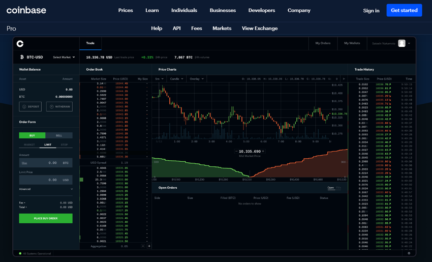The height and width of the screenshot is (262, 432).
Task: Switch order type to STOP
Action: (64, 145)
